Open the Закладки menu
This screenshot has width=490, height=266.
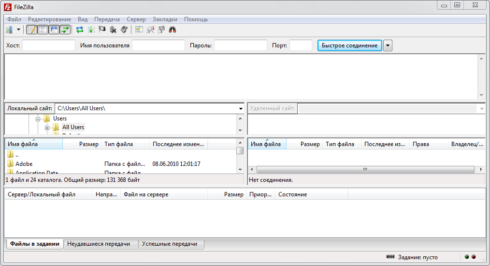click(x=165, y=19)
